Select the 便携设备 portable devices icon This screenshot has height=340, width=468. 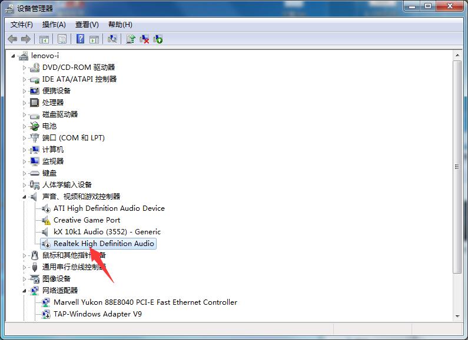[35, 91]
